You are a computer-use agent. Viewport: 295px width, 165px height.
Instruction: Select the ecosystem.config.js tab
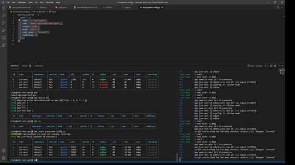click(x=152, y=7)
